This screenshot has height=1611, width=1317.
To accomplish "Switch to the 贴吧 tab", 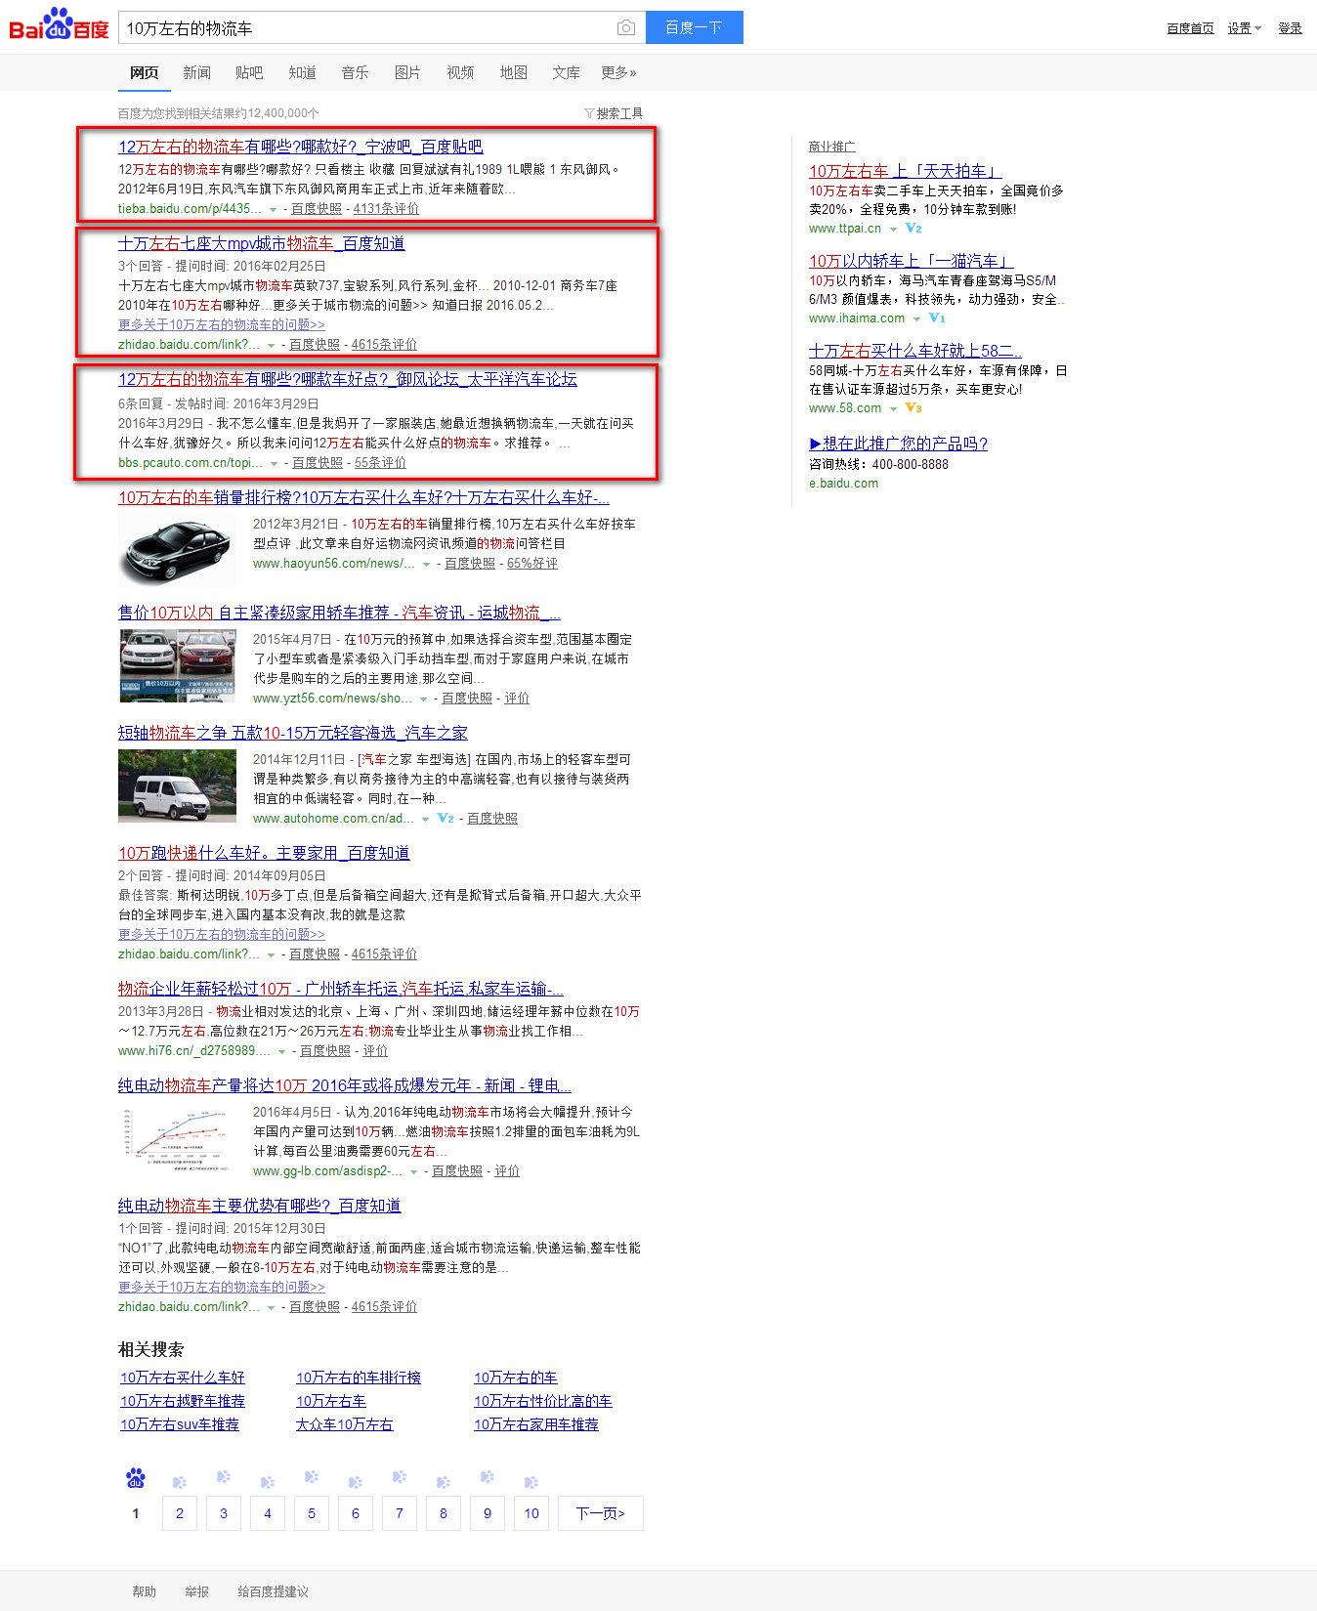I will click(x=249, y=72).
